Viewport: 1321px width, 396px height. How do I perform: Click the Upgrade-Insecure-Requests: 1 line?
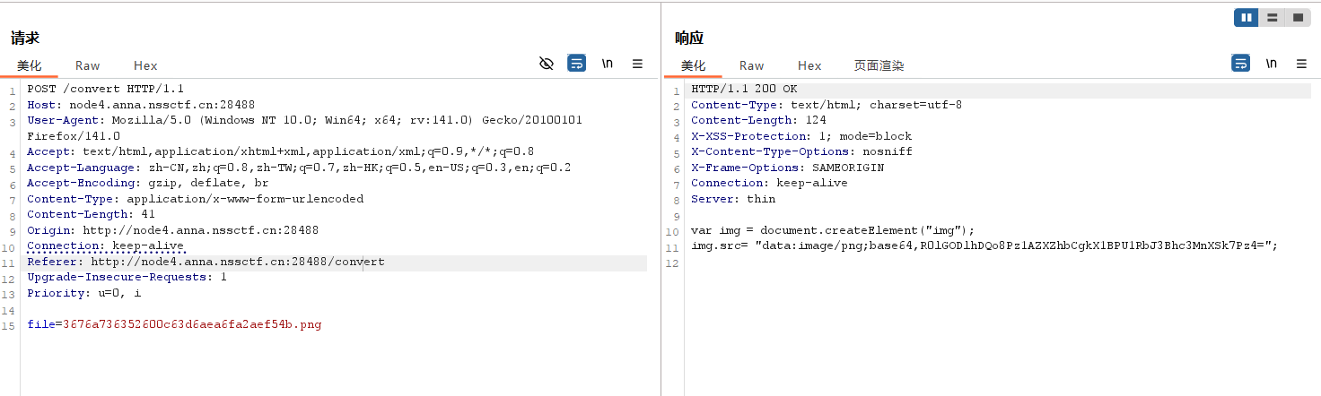click(127, 277)
